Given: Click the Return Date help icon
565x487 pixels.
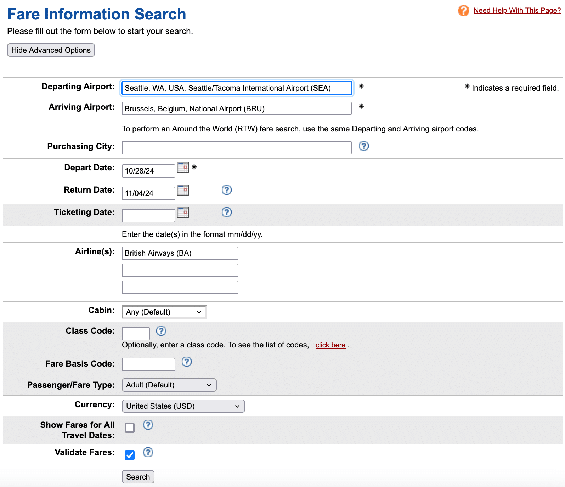Looking at the screenshot, I should coord(226,190).
